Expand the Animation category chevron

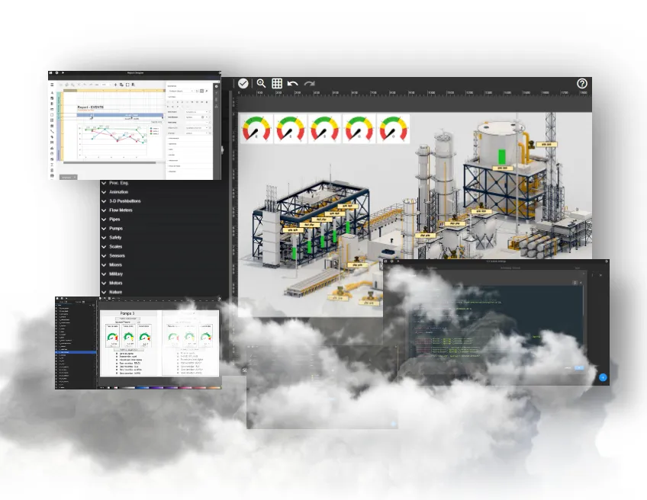point(104,192)
